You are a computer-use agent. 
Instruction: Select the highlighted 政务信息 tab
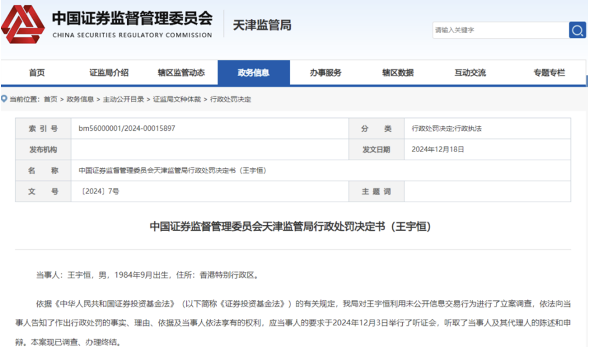click(x=254, y=73)
